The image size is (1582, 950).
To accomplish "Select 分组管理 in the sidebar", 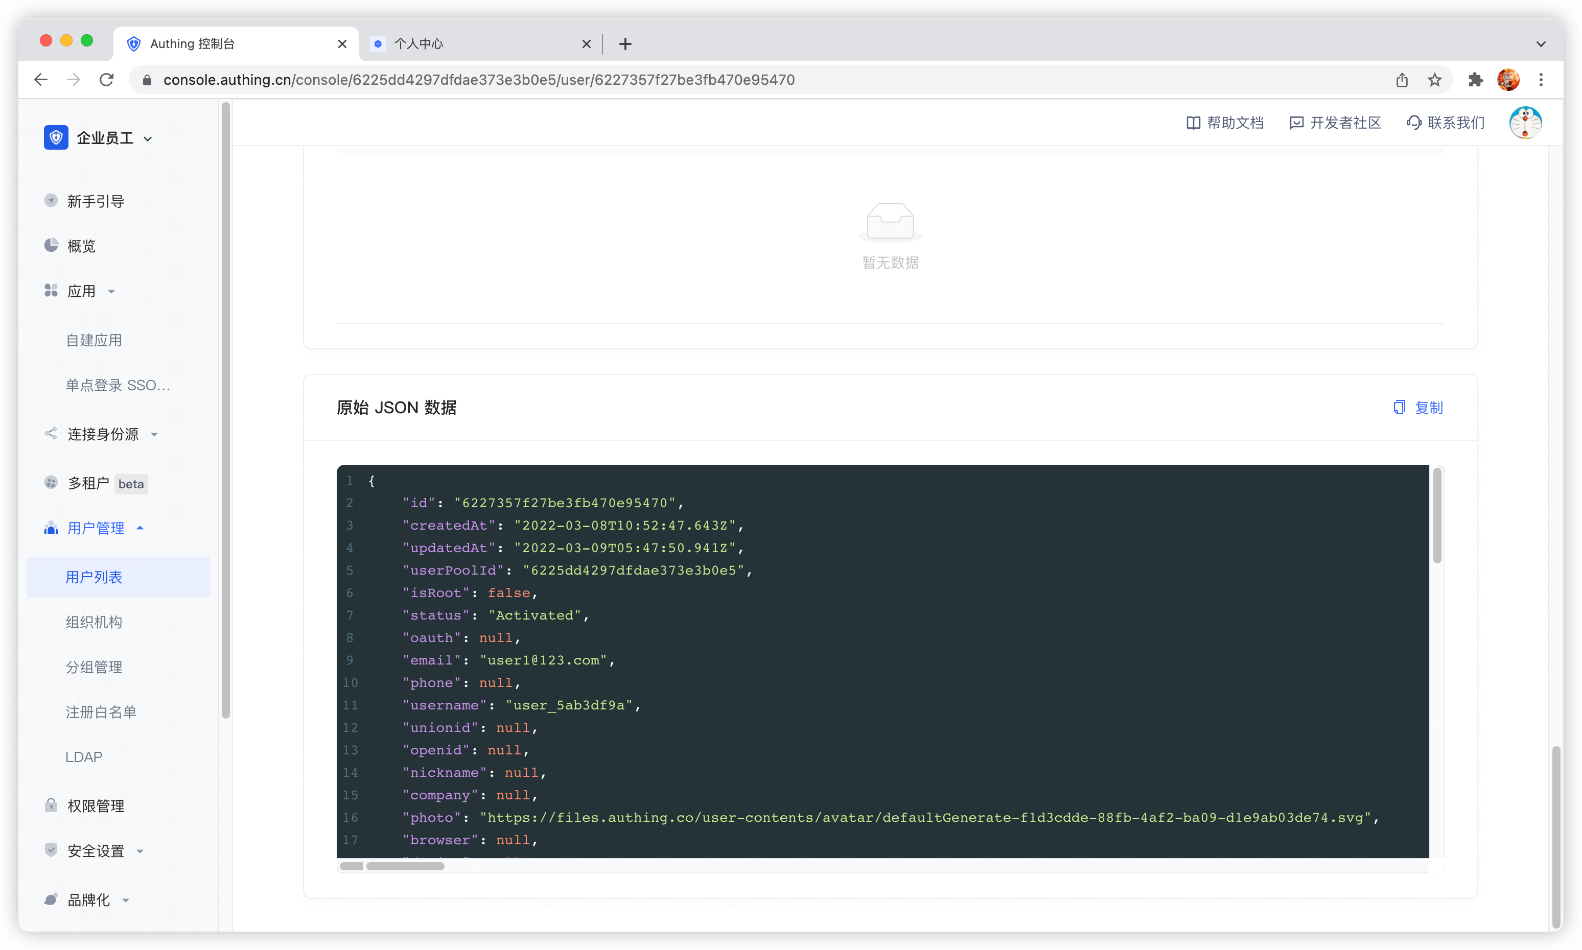I will point(94,667).
